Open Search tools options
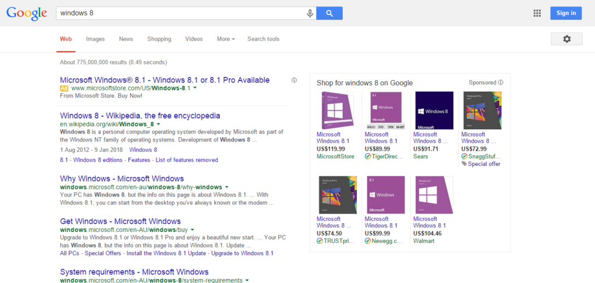The width and height of the screenshot is (595, 283). pos(263,39)
